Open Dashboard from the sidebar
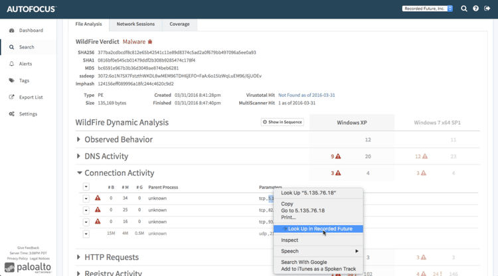 point(31,31)
